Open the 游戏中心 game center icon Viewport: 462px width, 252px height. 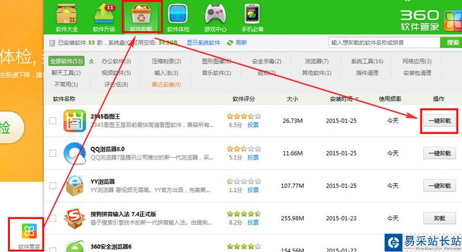click(215, 14)
